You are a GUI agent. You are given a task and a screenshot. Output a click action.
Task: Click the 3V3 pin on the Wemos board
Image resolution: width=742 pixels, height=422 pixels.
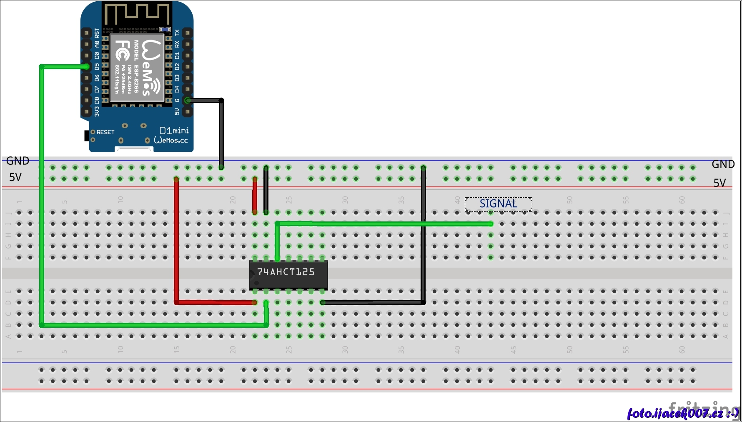pos(86,112)
